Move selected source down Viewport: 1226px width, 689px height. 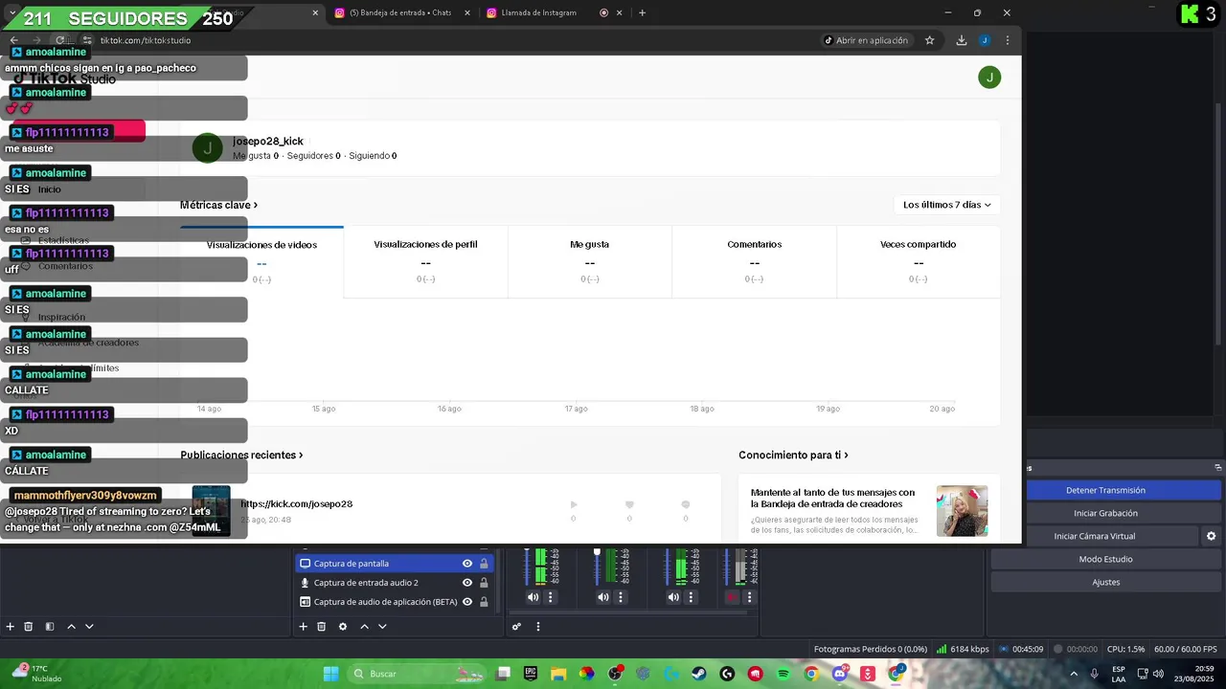382,627
